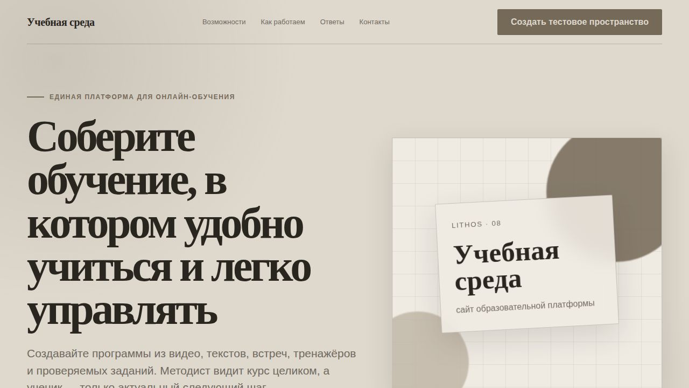Click the headline Соберите обучение

click(x=168, y=223)
